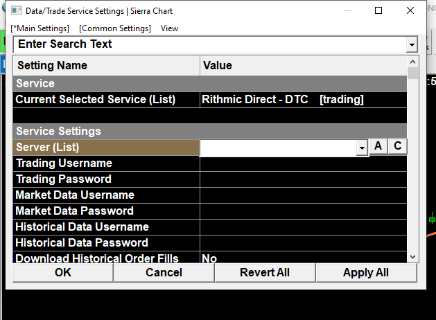Open the View menu
436x320 pixels.
pos(169,28)
